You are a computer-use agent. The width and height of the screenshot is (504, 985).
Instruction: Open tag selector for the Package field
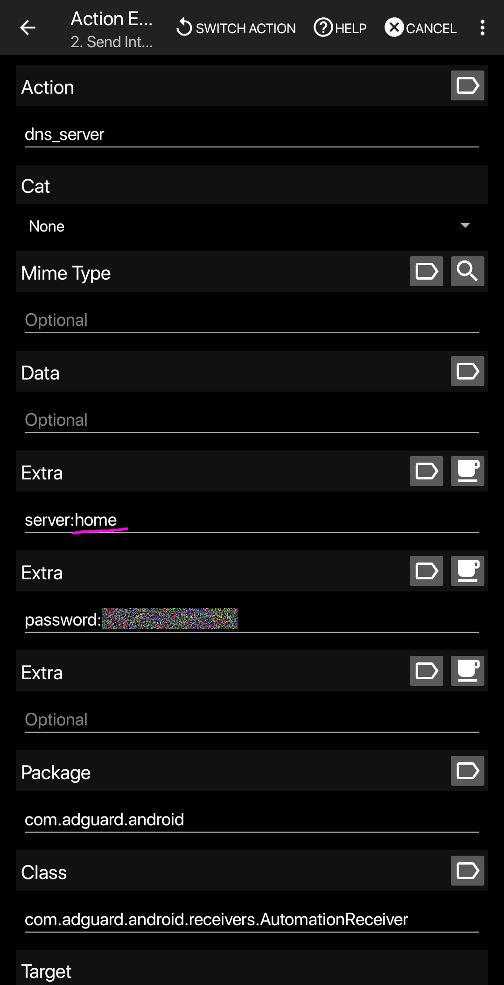click(x=467, y=771)
